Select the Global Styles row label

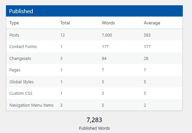coord(21,82)
